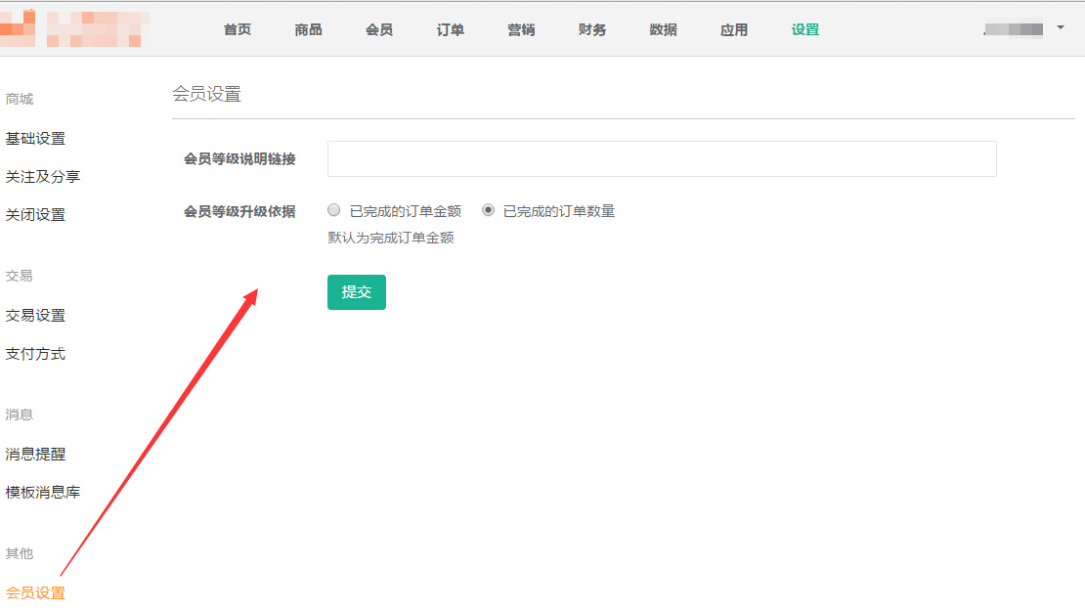Open 关注及分享 in the sidebar
1085x611 pixels.
coord(43,177)
